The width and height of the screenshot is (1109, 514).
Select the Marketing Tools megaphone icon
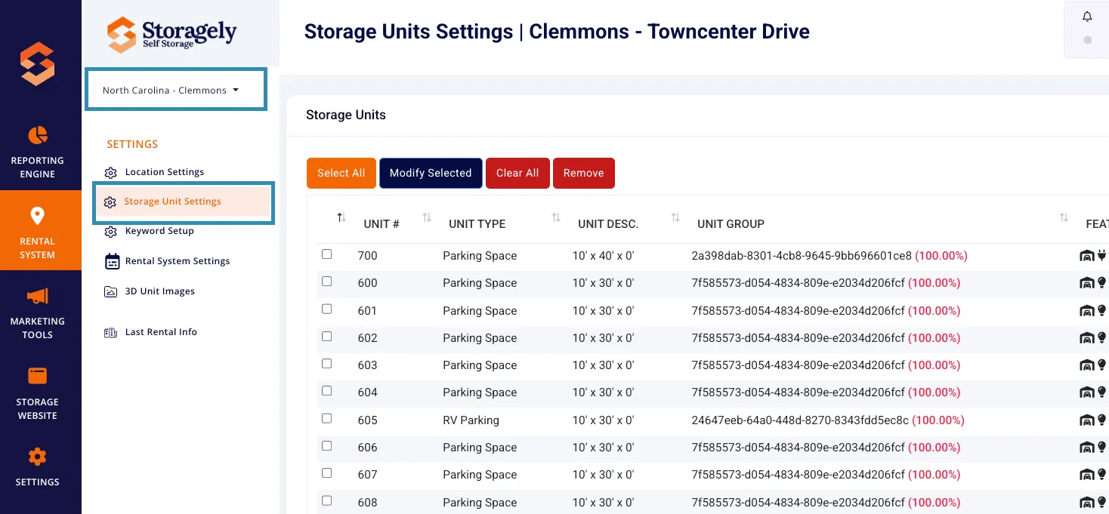(38, 296)
